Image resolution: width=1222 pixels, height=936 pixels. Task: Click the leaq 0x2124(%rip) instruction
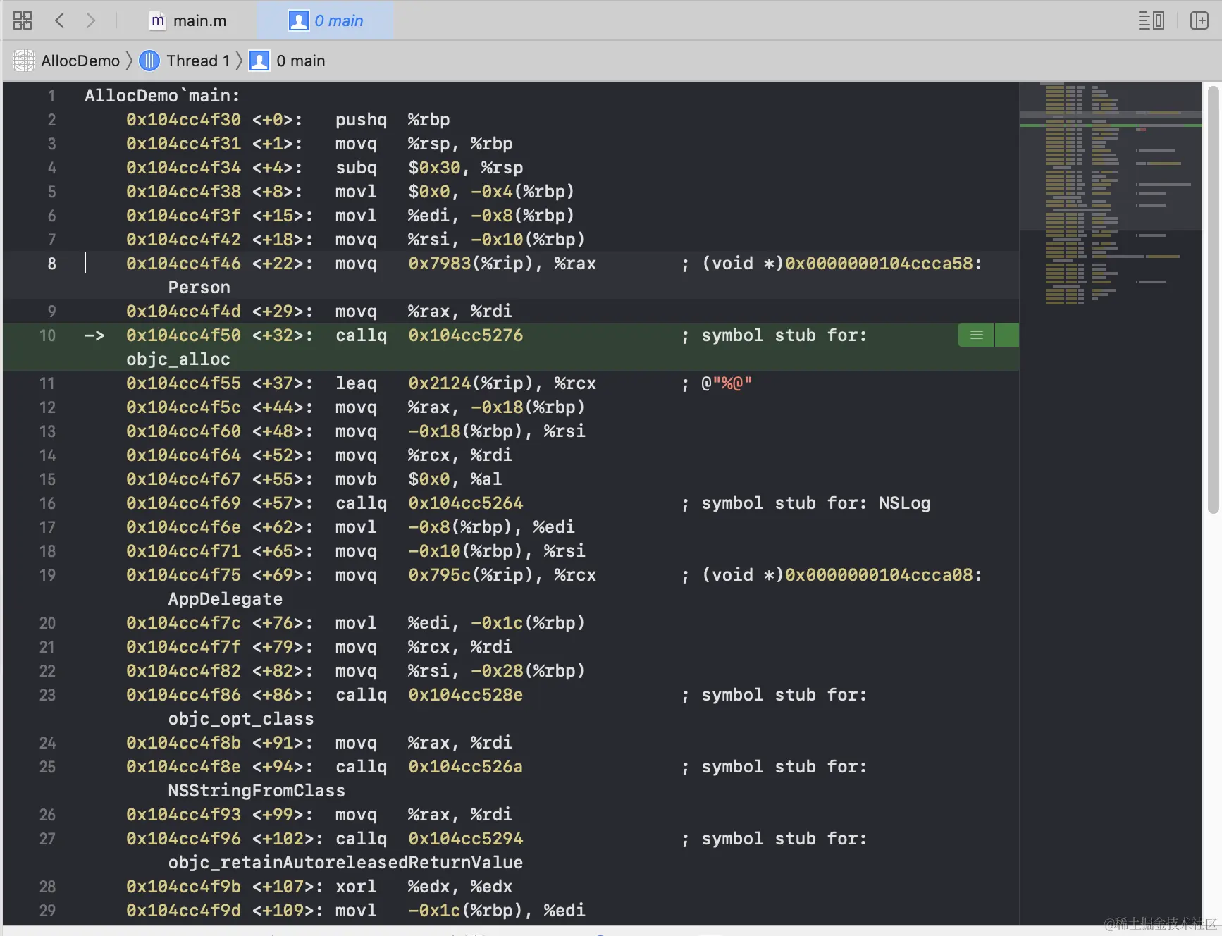(466, 383)
